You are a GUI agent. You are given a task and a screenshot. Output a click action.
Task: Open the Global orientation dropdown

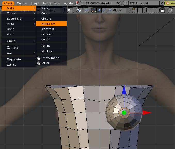pos(121,10)
